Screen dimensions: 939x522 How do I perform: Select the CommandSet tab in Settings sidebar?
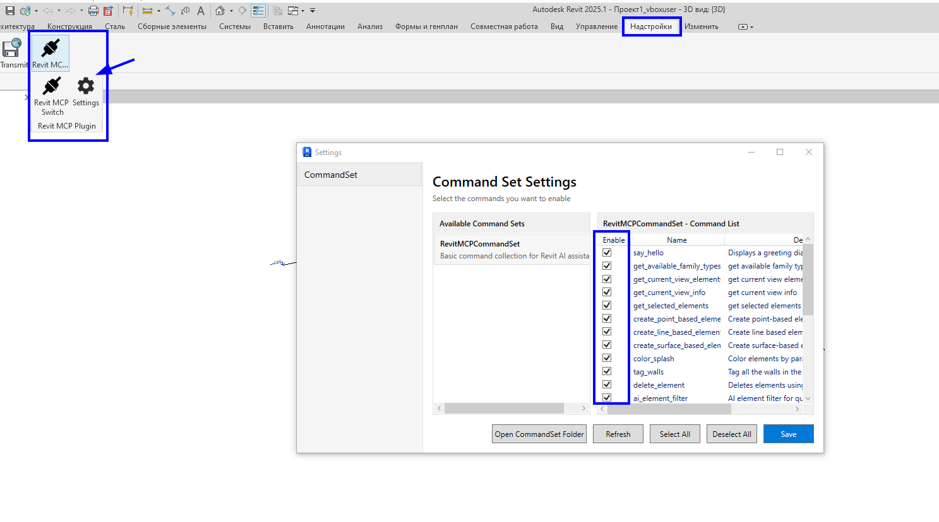tap(359, 175)
